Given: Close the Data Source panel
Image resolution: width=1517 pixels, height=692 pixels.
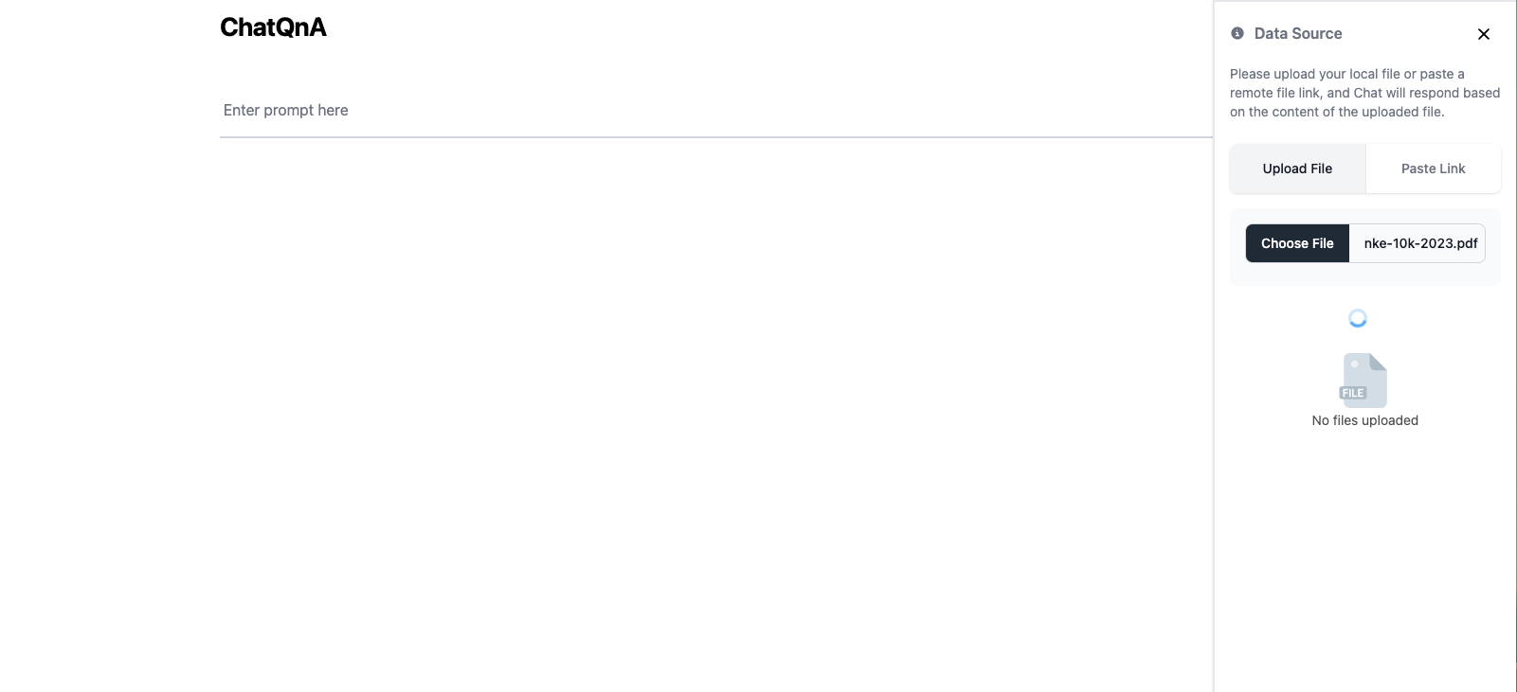Looking at the screenshot, I should [1484, 34].
